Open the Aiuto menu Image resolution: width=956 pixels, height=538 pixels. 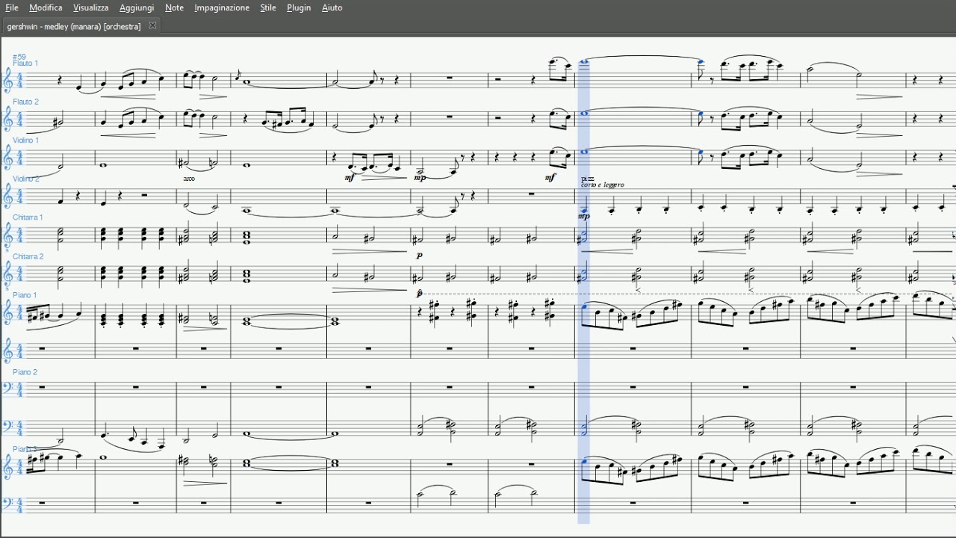[332, 7]
